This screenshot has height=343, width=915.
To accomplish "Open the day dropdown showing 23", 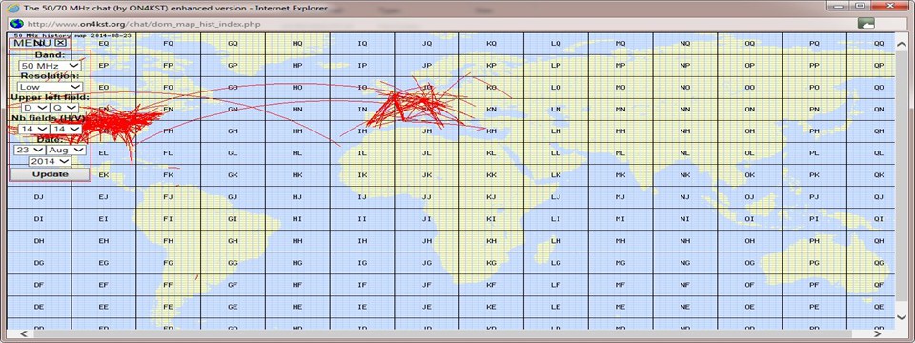I will pos(29,150).
